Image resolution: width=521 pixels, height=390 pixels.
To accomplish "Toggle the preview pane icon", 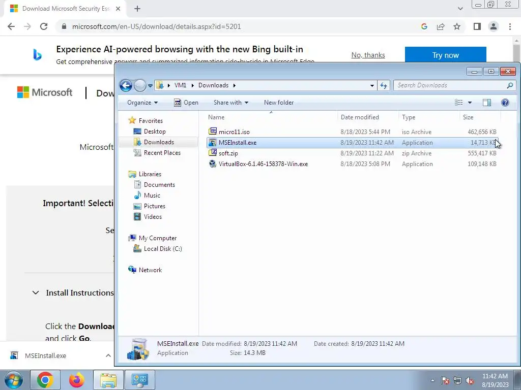I will [487, 103].
